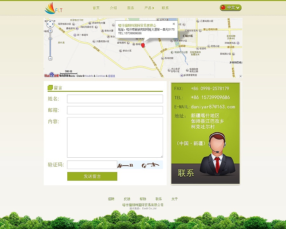Click the 西域名都 marker on map
286x229 pixels.
(x=162, y=58)
